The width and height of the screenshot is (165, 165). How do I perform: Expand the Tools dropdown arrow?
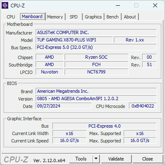tap(96, 159)
